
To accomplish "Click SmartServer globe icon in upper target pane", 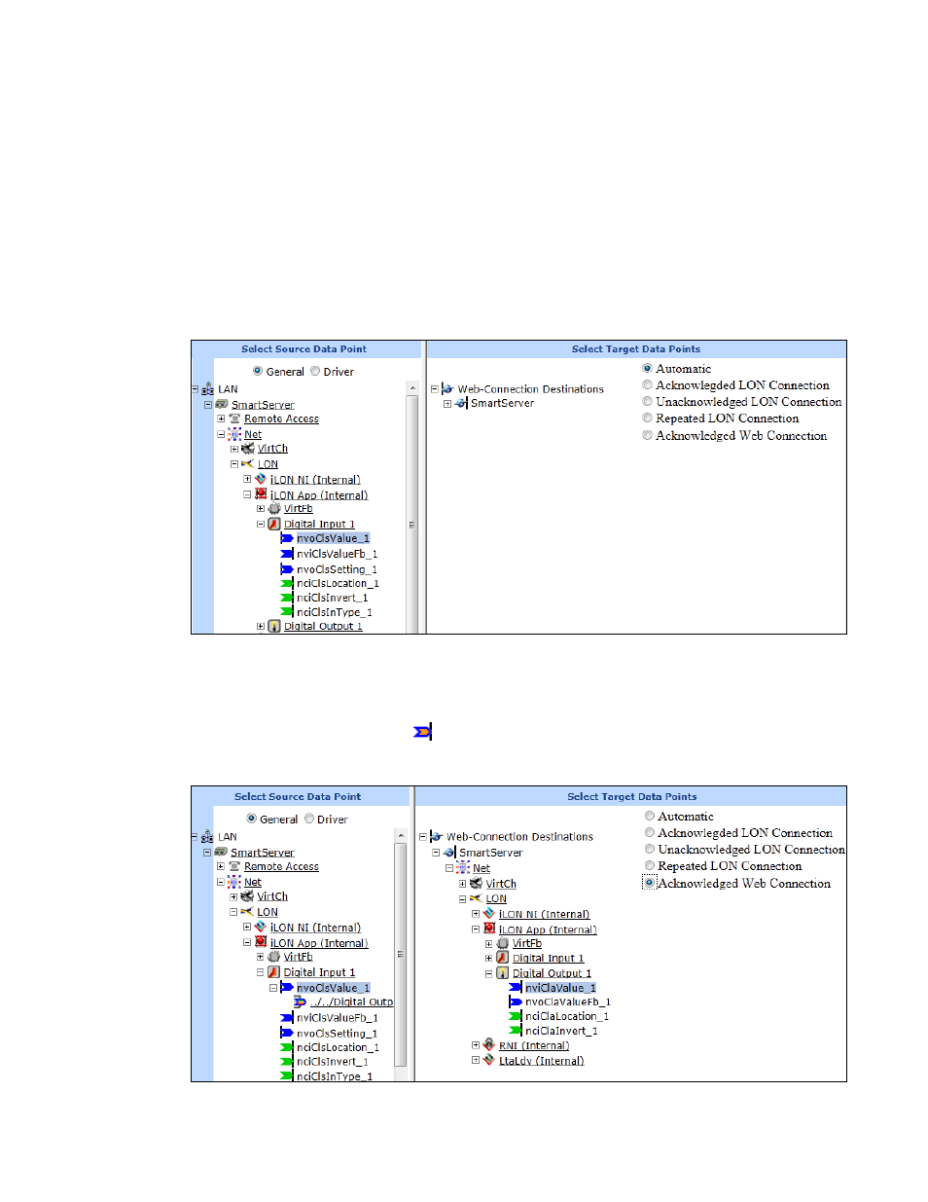I will pos(461,403).
